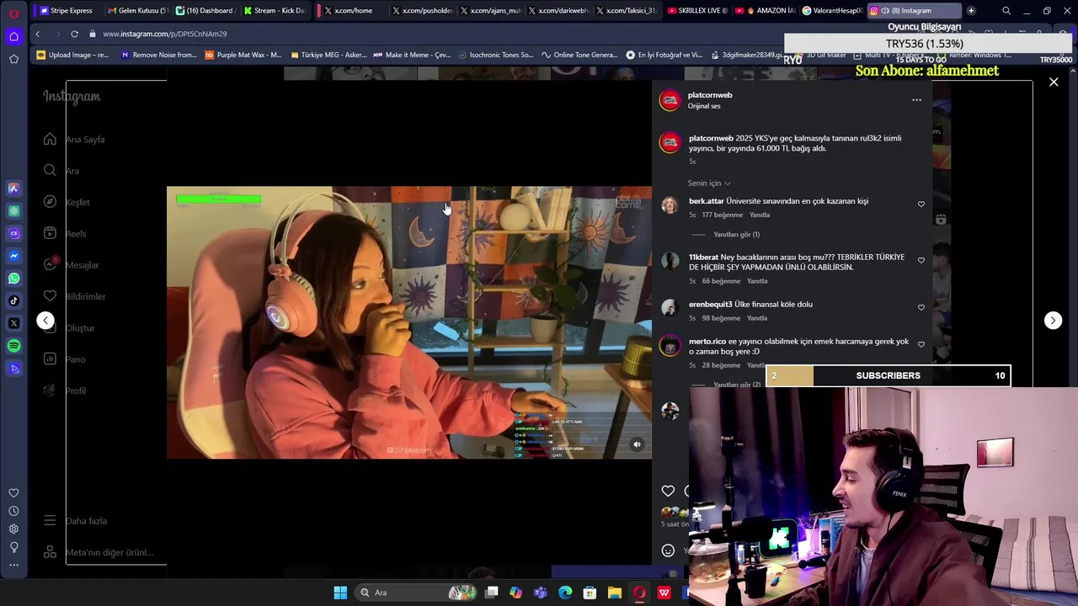Open File Explorer from taskbar

pyautogui.click(x=614, y=593)
